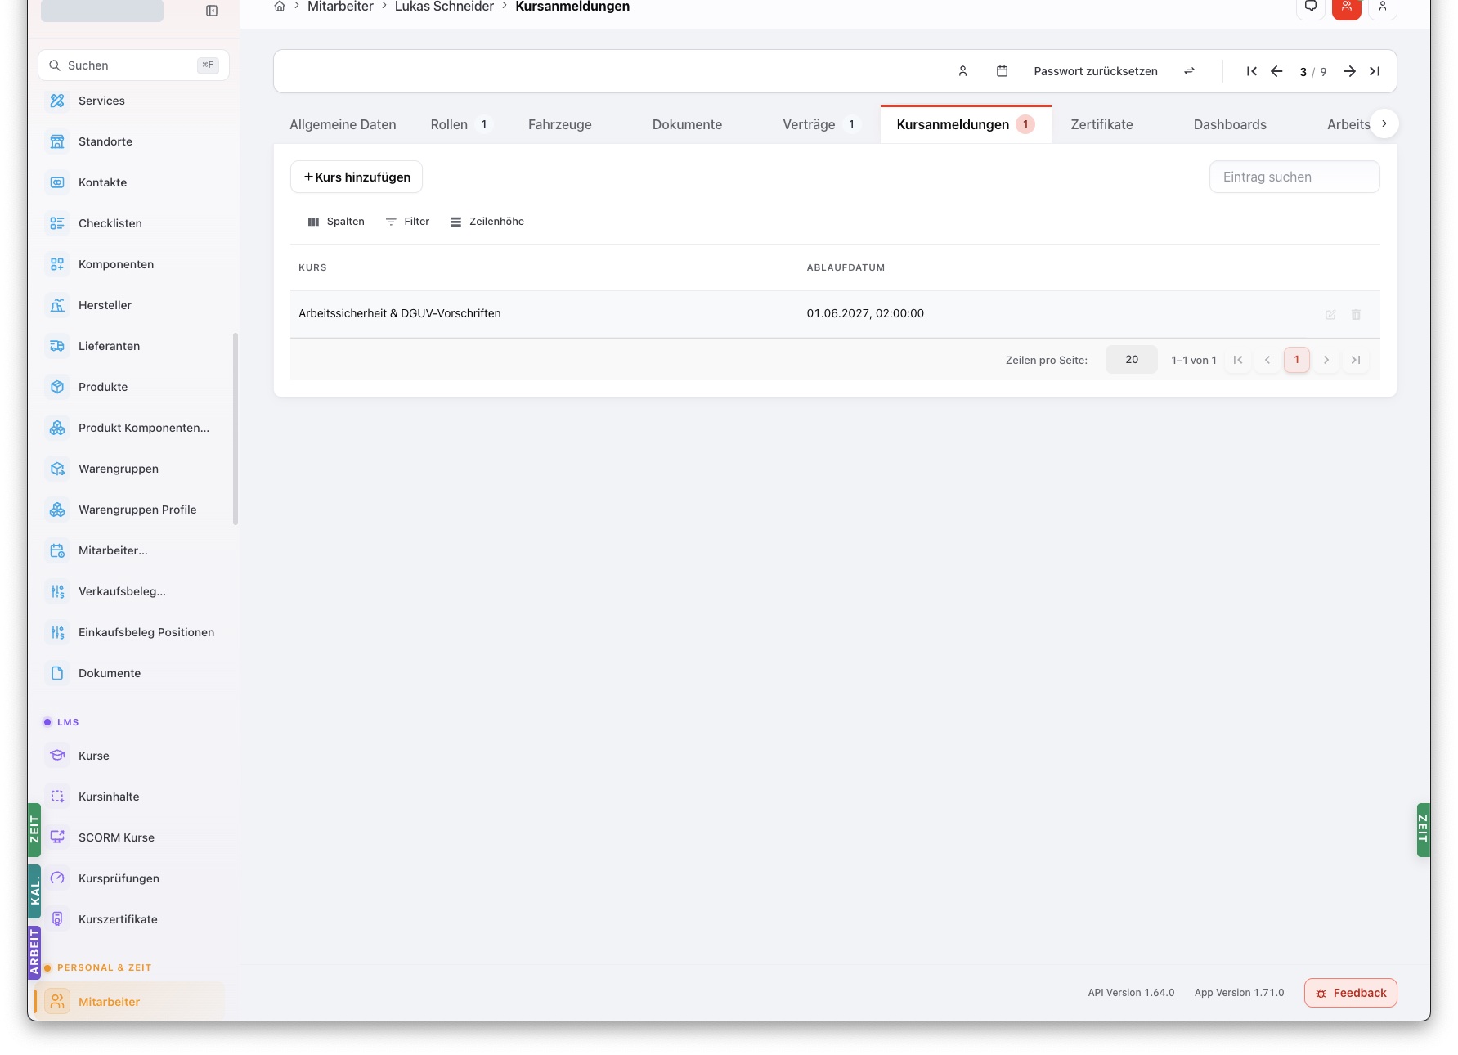Open the Kurszertifikate badge icon
The height and width of the screenshot is (1055, 1458).
(57, 919)
